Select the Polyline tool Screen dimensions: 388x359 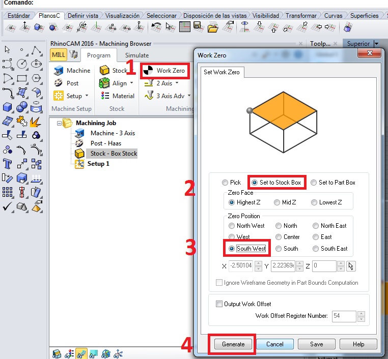coord(36,50)
